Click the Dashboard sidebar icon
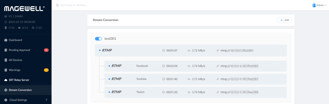This screenshot has height=104, width=329. pyautogui.click(x=6, y=40)
